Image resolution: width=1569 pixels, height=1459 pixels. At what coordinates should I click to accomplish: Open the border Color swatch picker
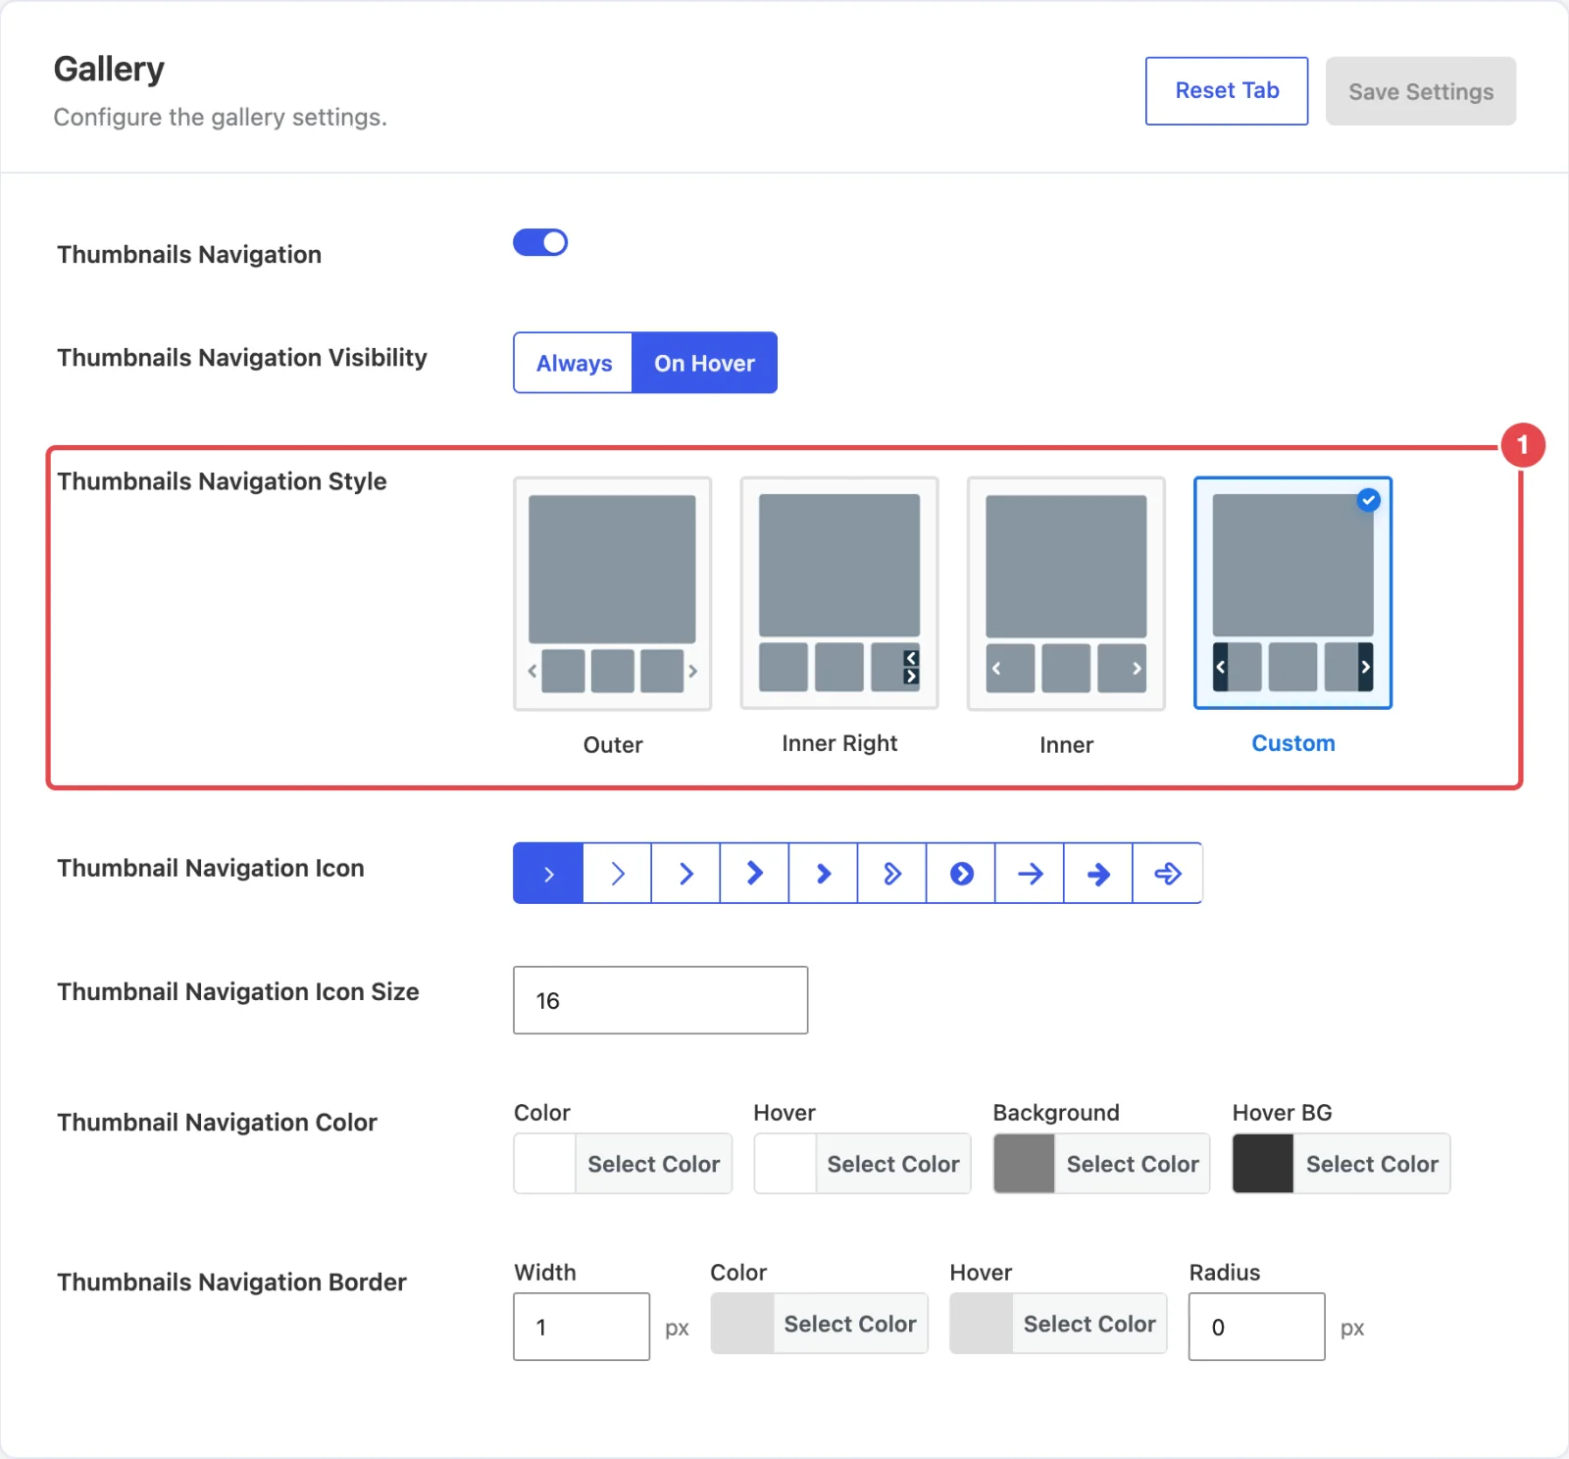point(742,1324)
